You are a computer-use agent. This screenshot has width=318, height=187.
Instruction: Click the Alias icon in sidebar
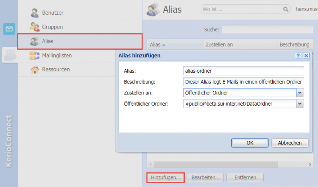pos(35,41)
